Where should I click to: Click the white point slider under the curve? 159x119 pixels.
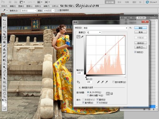[x=125, y=77]
